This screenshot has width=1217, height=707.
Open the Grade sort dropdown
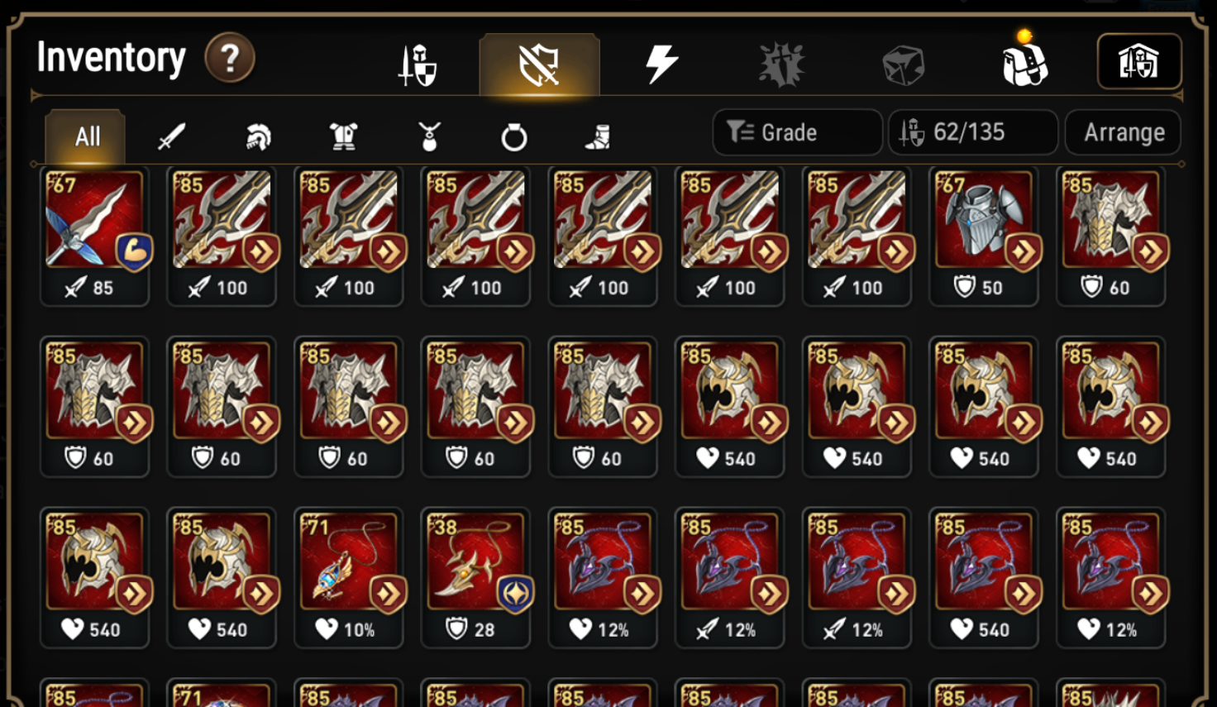[x=797, y=132]
